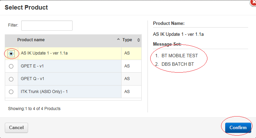Click the 'DBS BATCH BT' message set entry
The height and width of the screenshot is (138, 256).
[x=178, y=64]
